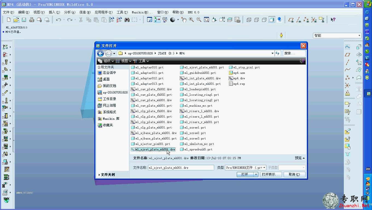Viewport: 372px width, 210px height.
Task: Click the Cut scissors toolbar icon
Action: tap(81, 20)
